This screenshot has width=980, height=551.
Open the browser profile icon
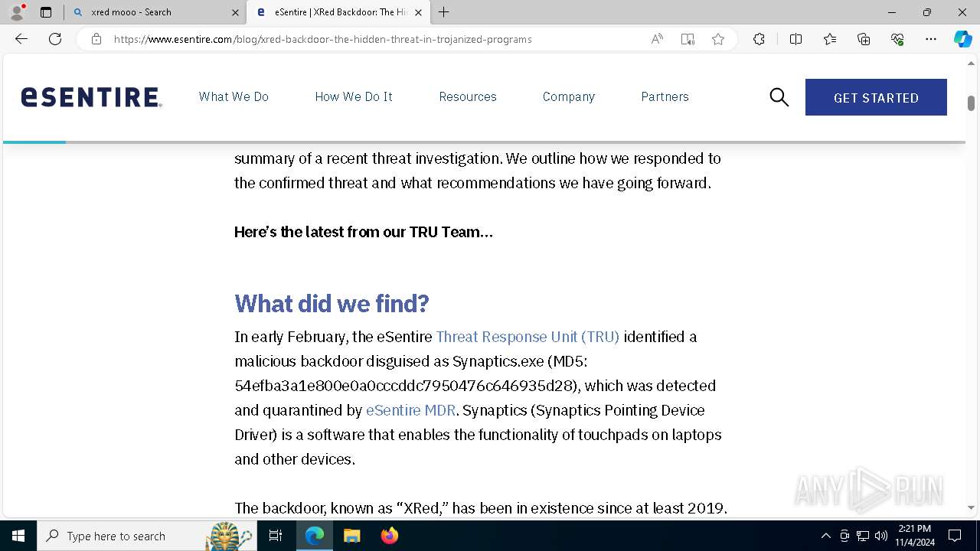(17, 12)
